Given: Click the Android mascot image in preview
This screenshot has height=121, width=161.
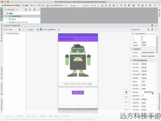Looking at the screenshot, I should [x=78, y=60].
